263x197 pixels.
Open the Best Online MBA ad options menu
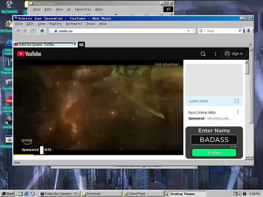pyautogui.click(x=238, y=112)
